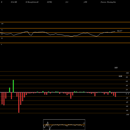Click the RSI 30 level label

tap(2, 38)
